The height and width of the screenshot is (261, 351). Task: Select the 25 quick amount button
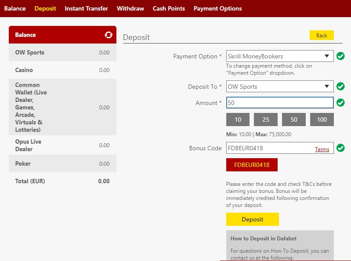coord(266,120)
